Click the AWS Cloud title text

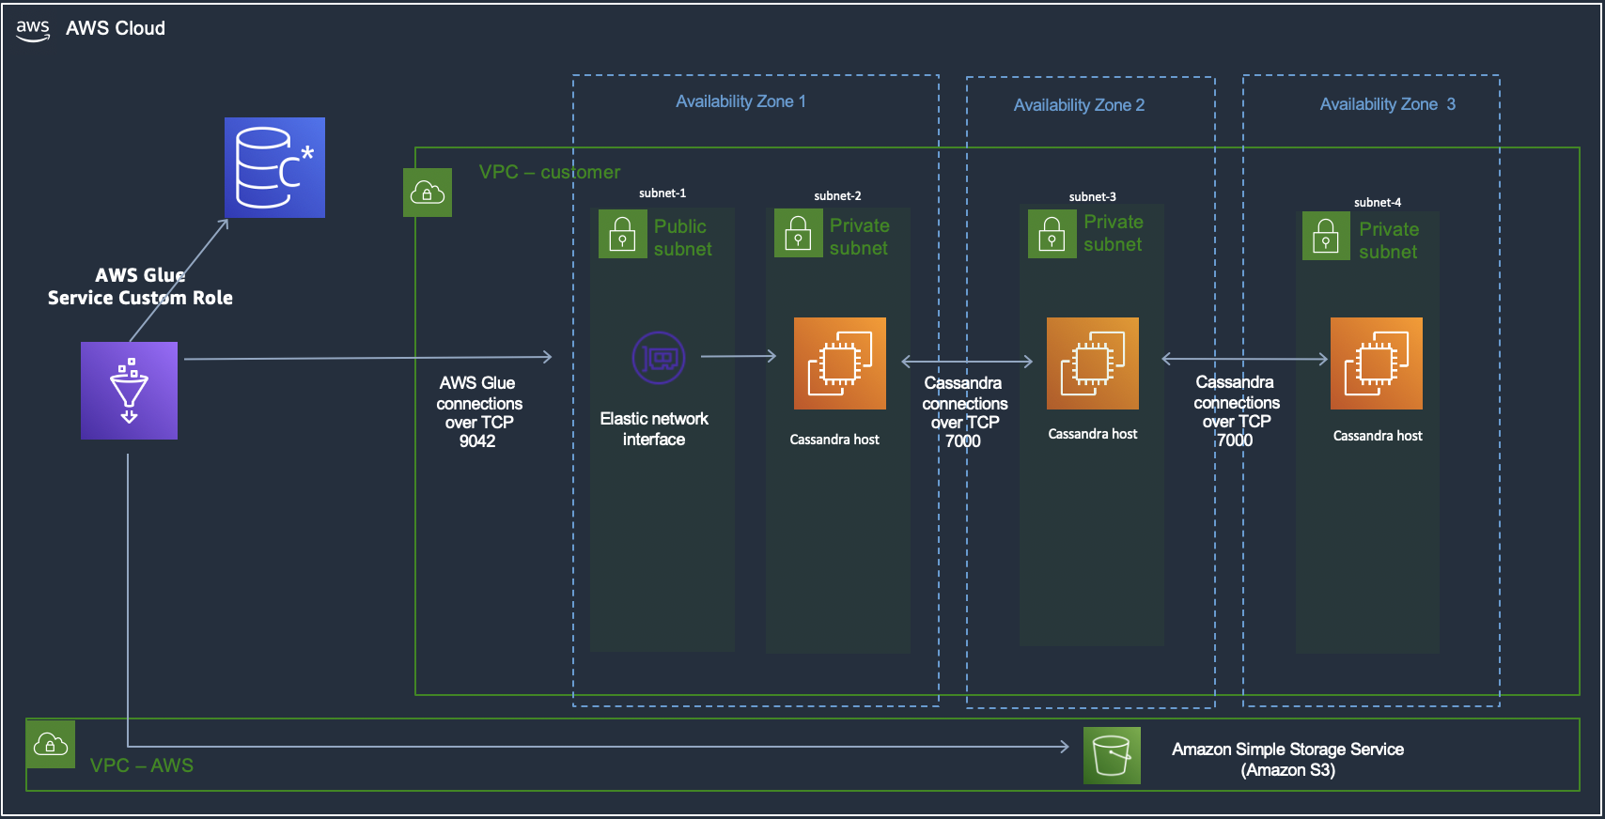(116, 29)
